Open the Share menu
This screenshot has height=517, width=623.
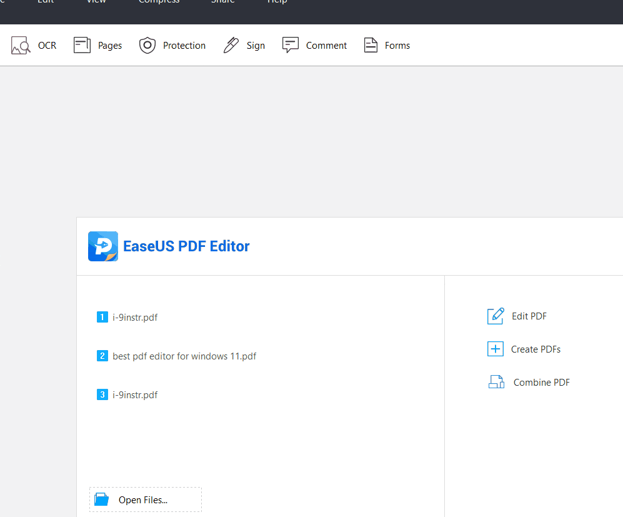click(x=222, y=3)
